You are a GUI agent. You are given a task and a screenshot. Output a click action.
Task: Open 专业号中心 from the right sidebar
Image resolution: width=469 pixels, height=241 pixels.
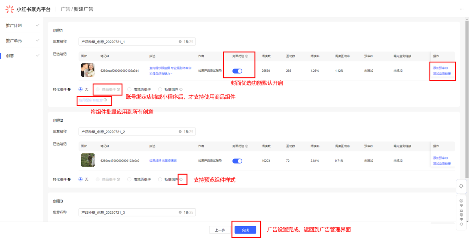point(461,212)
